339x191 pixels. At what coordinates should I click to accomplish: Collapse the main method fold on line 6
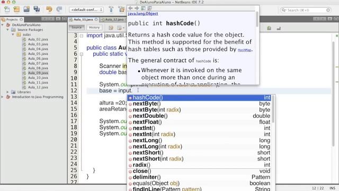coord(82,54)
